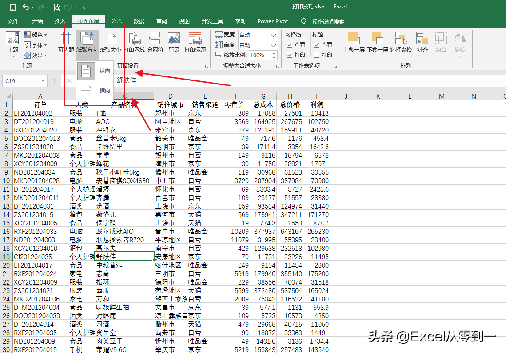Click cell containing 阿里地区

point(171,122)
